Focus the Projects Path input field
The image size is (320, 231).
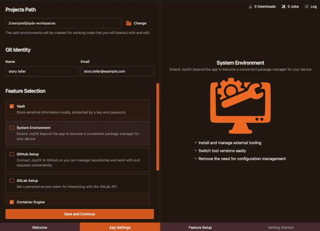(x=64, y=23)
